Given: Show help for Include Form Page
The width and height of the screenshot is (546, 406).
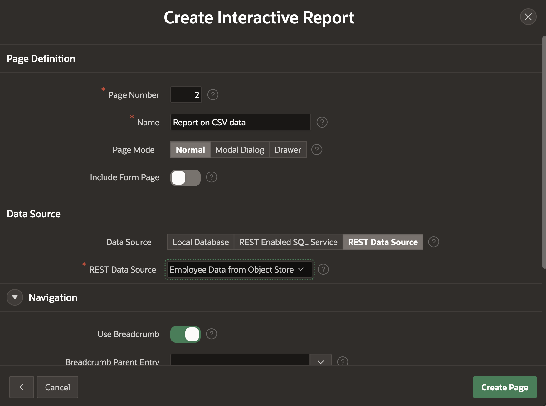Looking at the screenshot, I should [212, 177].
